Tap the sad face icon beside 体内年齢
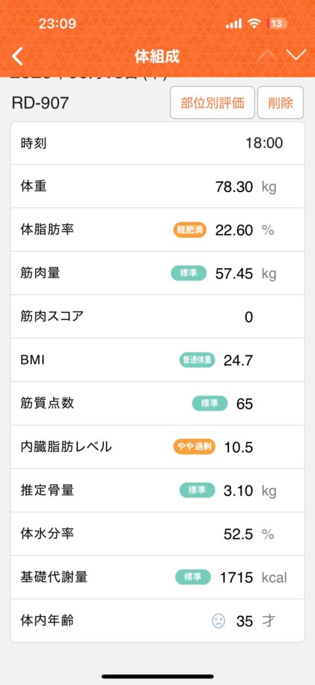Image resolution: width=315 pixels, height=685 pixels. coord(219,621)
